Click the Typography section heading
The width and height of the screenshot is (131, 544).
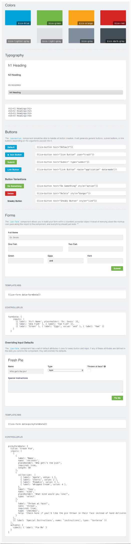click(x=14, y=55)
